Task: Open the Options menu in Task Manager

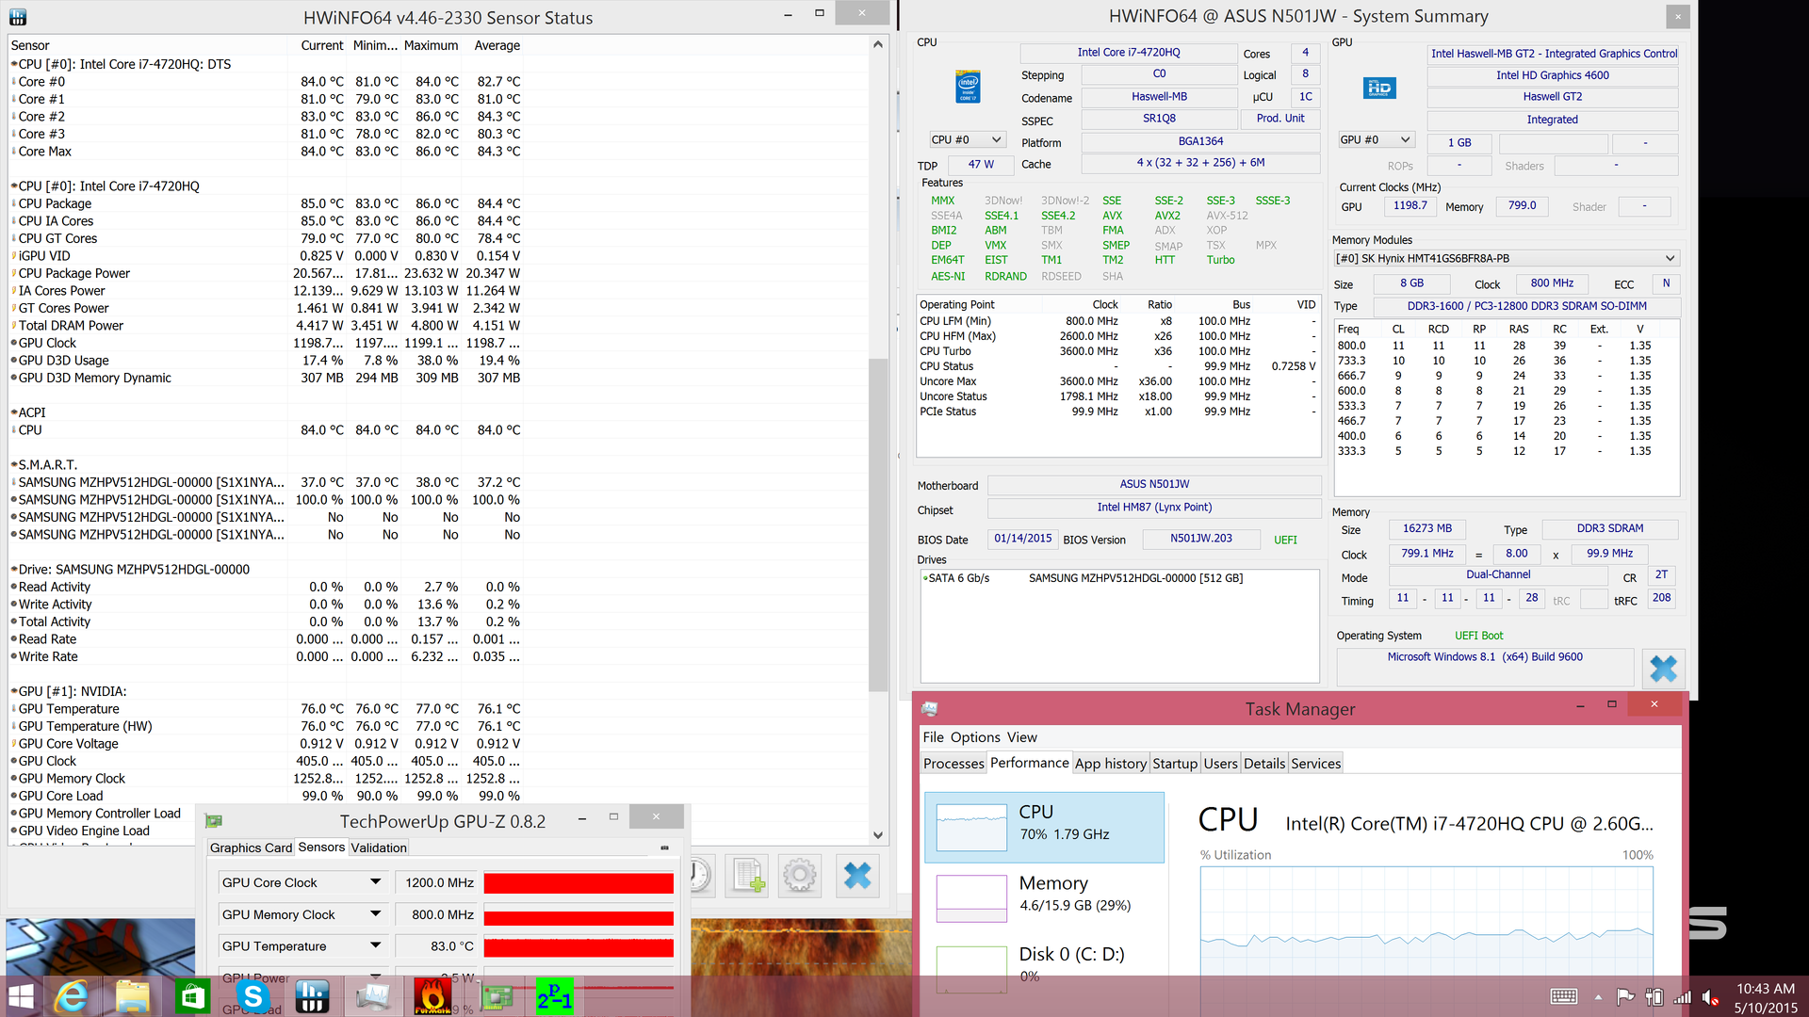Action: [x=975, y=737]
